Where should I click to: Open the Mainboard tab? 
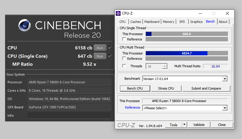(152, 22)
